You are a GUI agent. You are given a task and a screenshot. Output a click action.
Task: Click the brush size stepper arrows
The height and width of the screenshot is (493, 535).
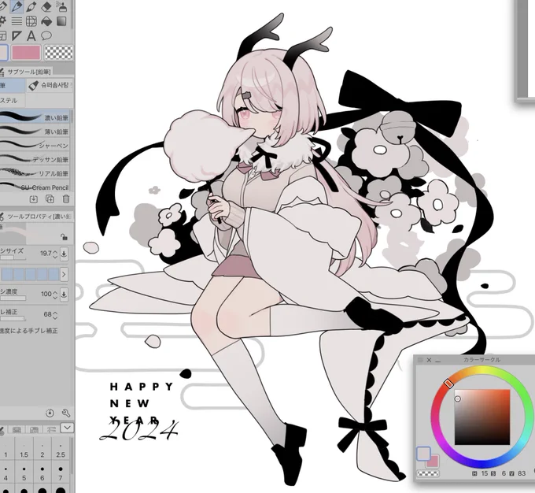pyautogui.click(x=55, y=254)
